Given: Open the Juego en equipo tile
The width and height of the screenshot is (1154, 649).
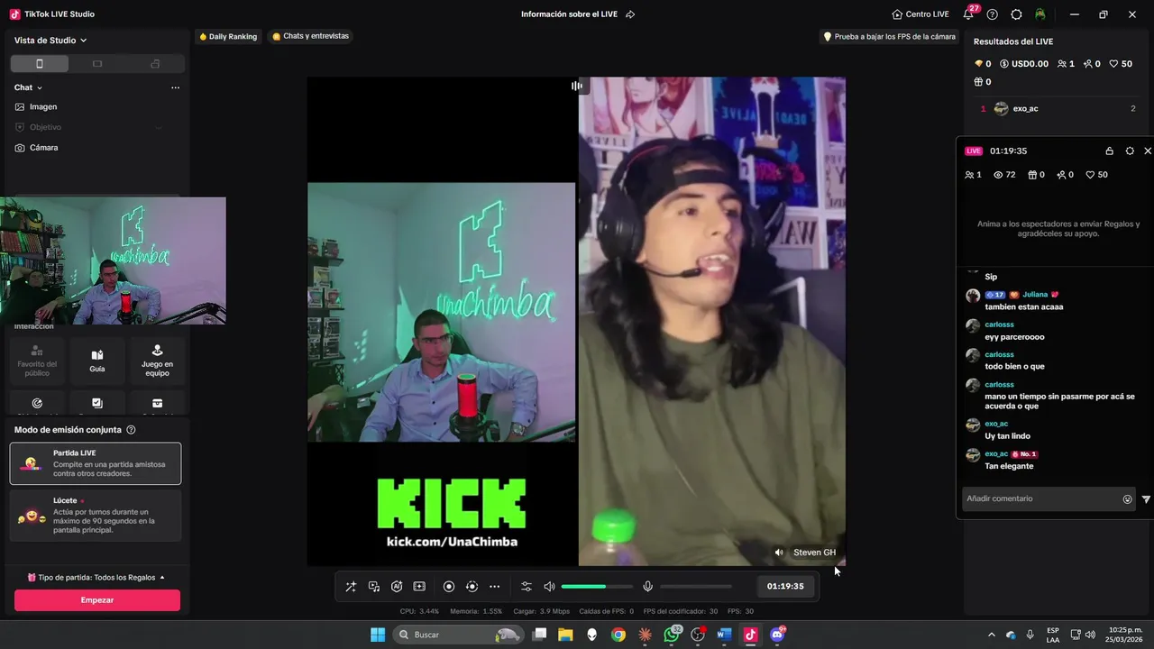Looking at the screenshot, I should 157,361.
